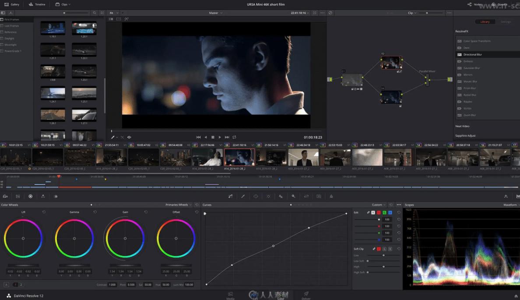
Task: Open the Stereoscopic 3D palette icon
Action: (x=319, y=197)
